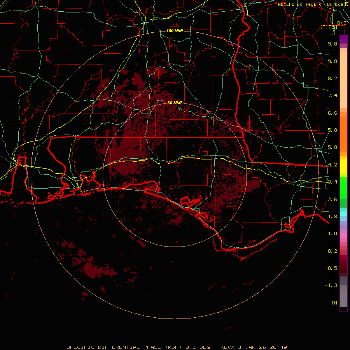This screenshot has height=350, width=350.
Task: Click the 9.8 value on the color scale
Action: click(332, 44)
